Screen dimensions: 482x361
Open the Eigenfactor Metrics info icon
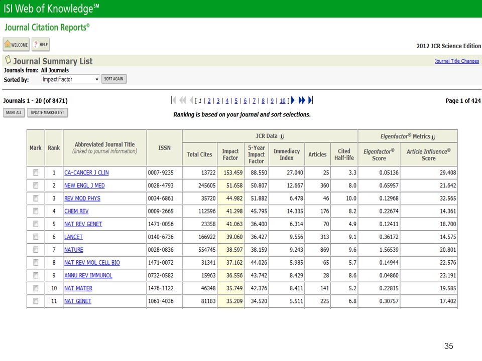coord(433,137)
